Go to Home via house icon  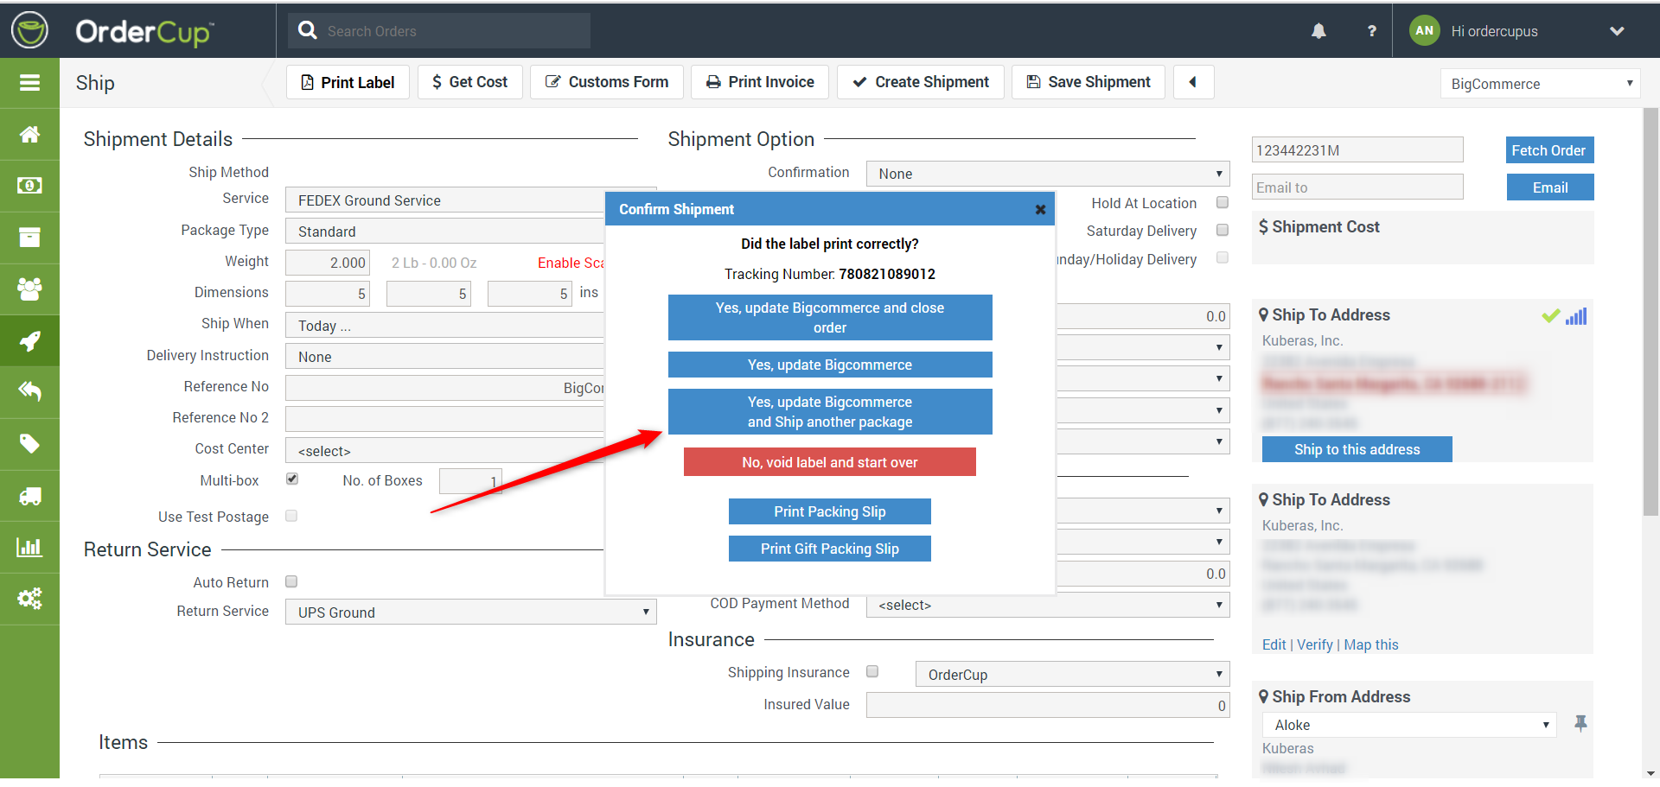tap(29, 135)
